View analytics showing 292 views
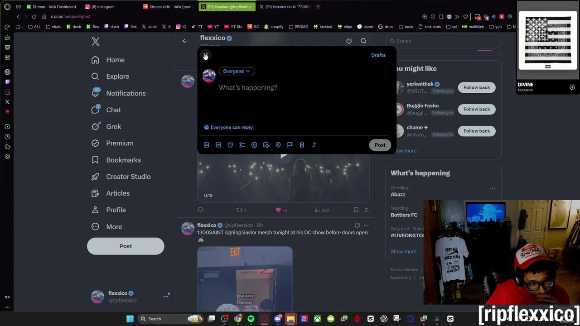 (322, 210)
